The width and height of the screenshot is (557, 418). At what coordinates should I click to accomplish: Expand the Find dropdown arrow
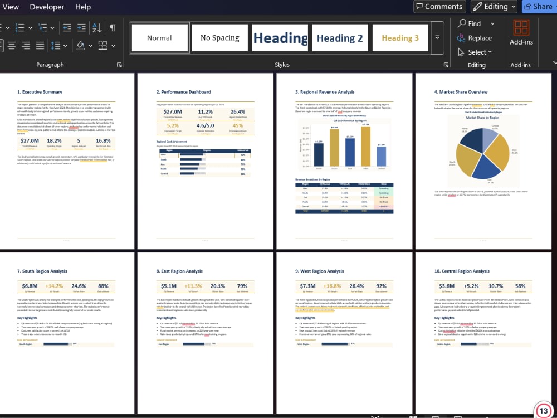tap(492, 23)
